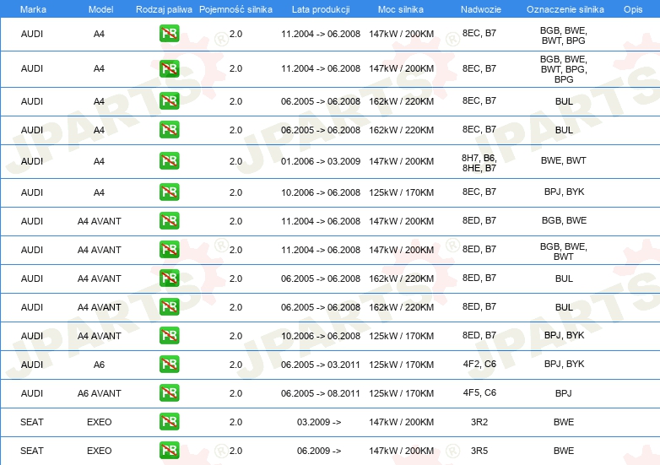
Task: Click the Opis column header
Action: tap(633, 9)
